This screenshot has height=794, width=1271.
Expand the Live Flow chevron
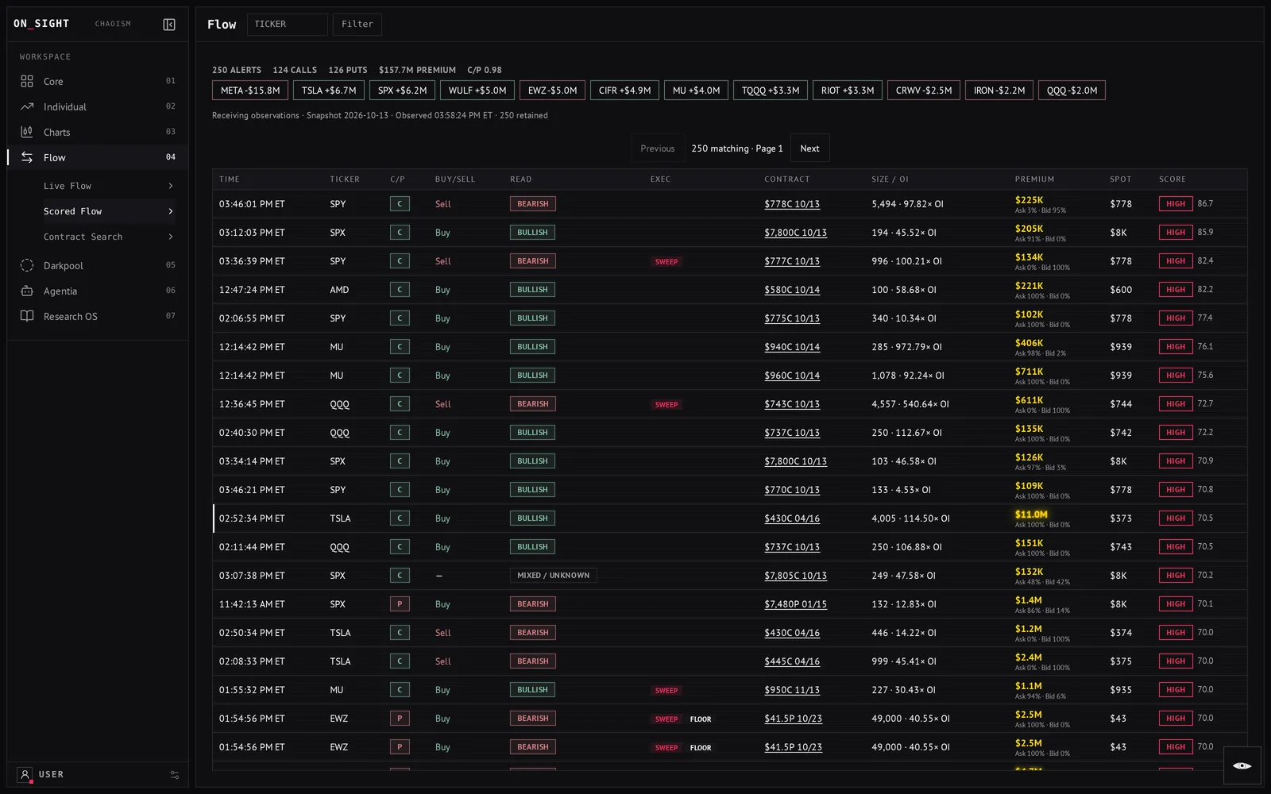coord(170,186)
